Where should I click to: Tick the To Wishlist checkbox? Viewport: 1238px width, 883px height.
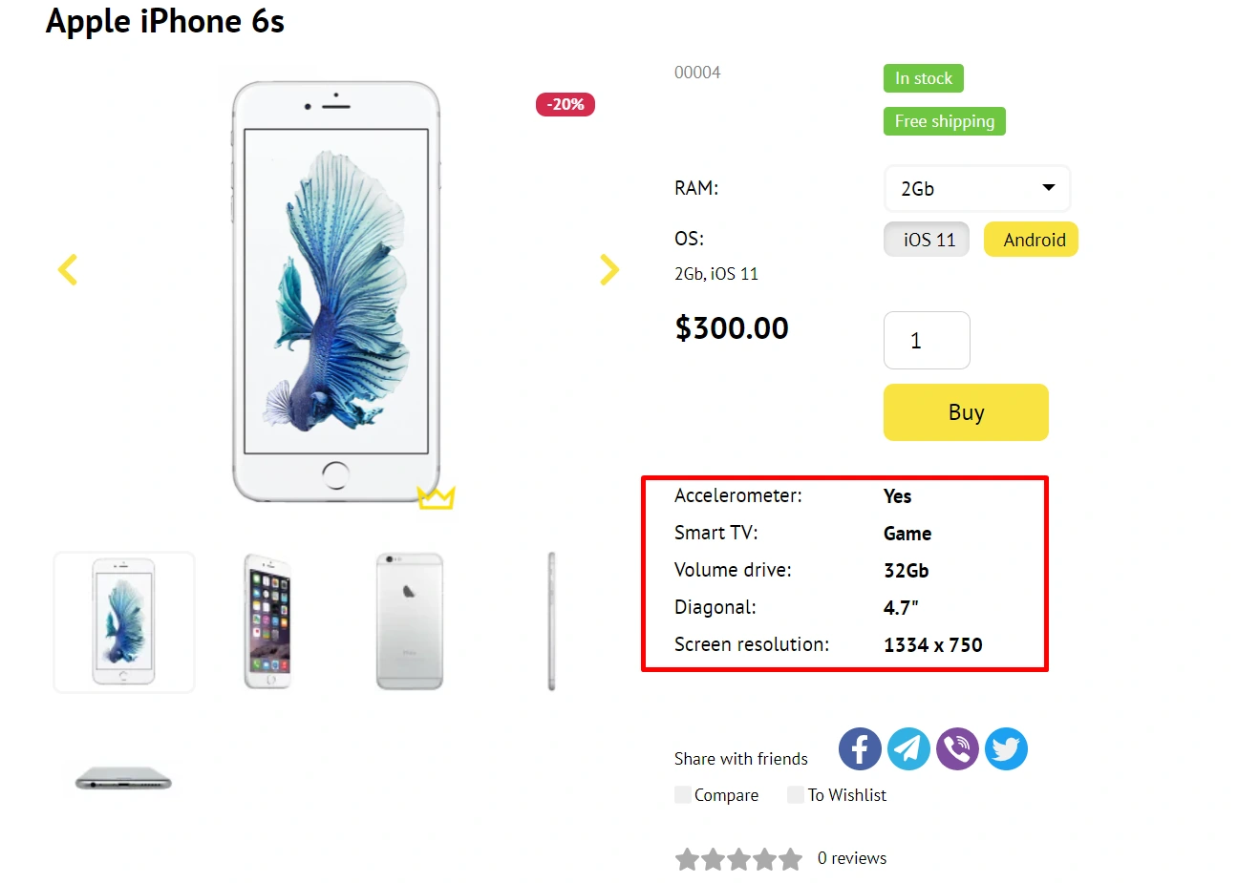pos(796,794)
